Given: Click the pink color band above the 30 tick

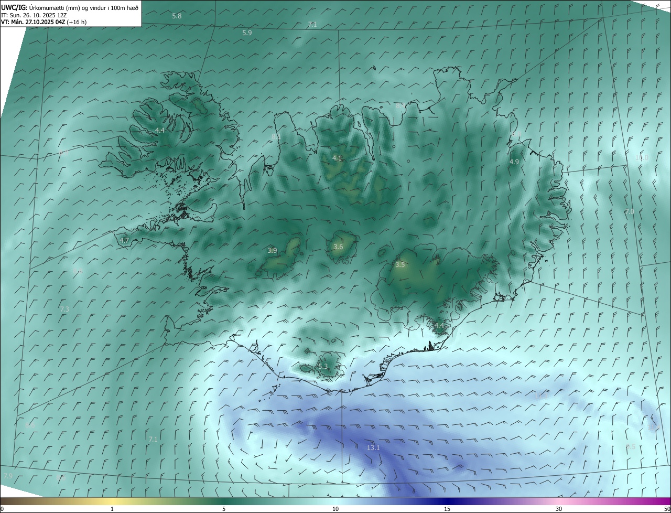Looking at the screenshot, I should click(x=559, y=501).
